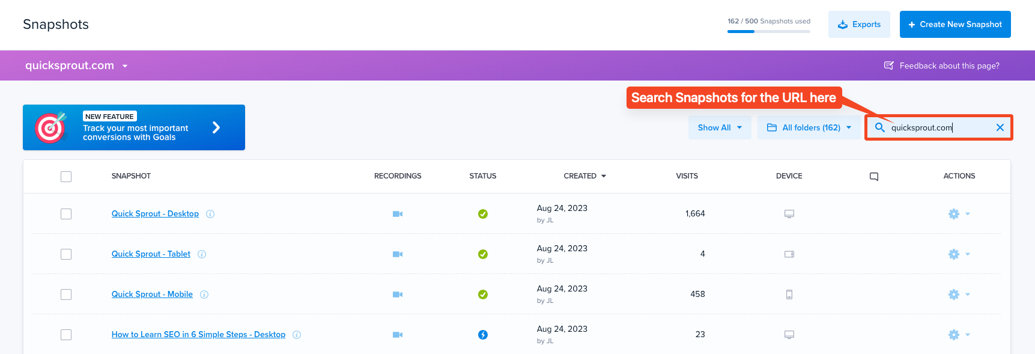Click desktop device icon for How to Learn SEO

pyautogui.click(x=789, y=335)
